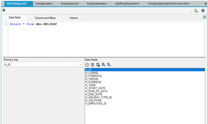Open the HolidayApplicationOverview.form tab
This screenshot has height=124, width=208.
point(169,3)
